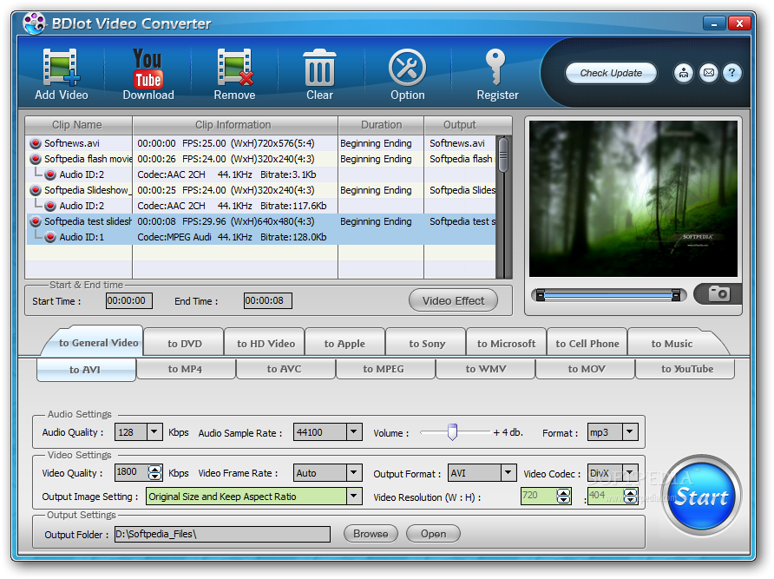Open the audio Format mp3 dropdown
Image resolution: width=774 pixels, height=579 pixels.
pos(630,431)
